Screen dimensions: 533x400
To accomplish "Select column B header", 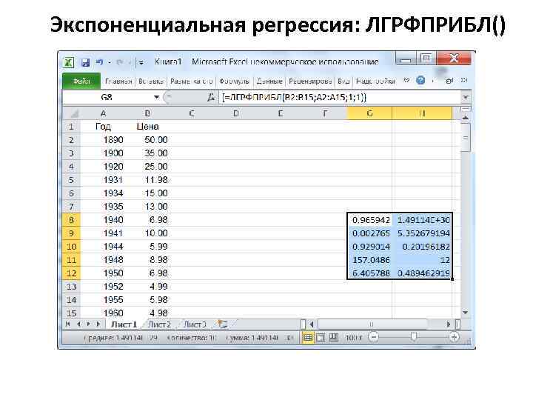I will (147, 113).
